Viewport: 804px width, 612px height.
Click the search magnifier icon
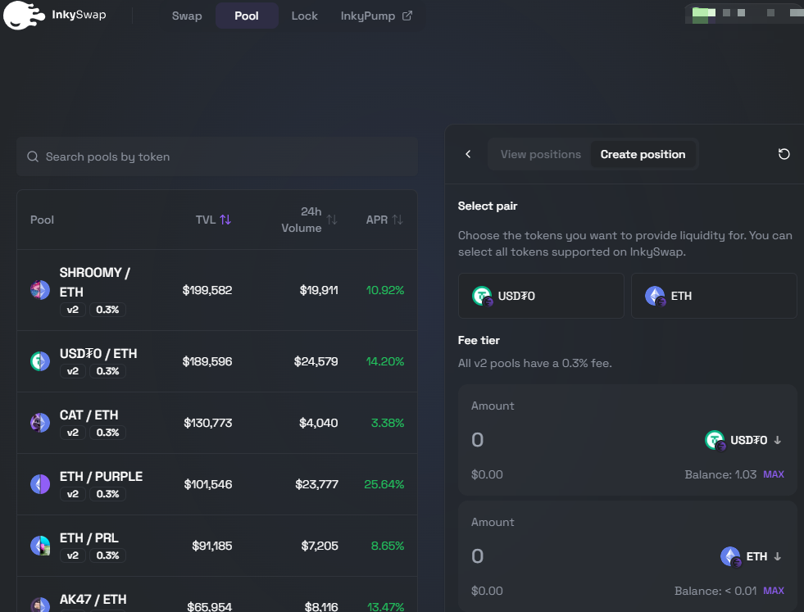(33, 156)
